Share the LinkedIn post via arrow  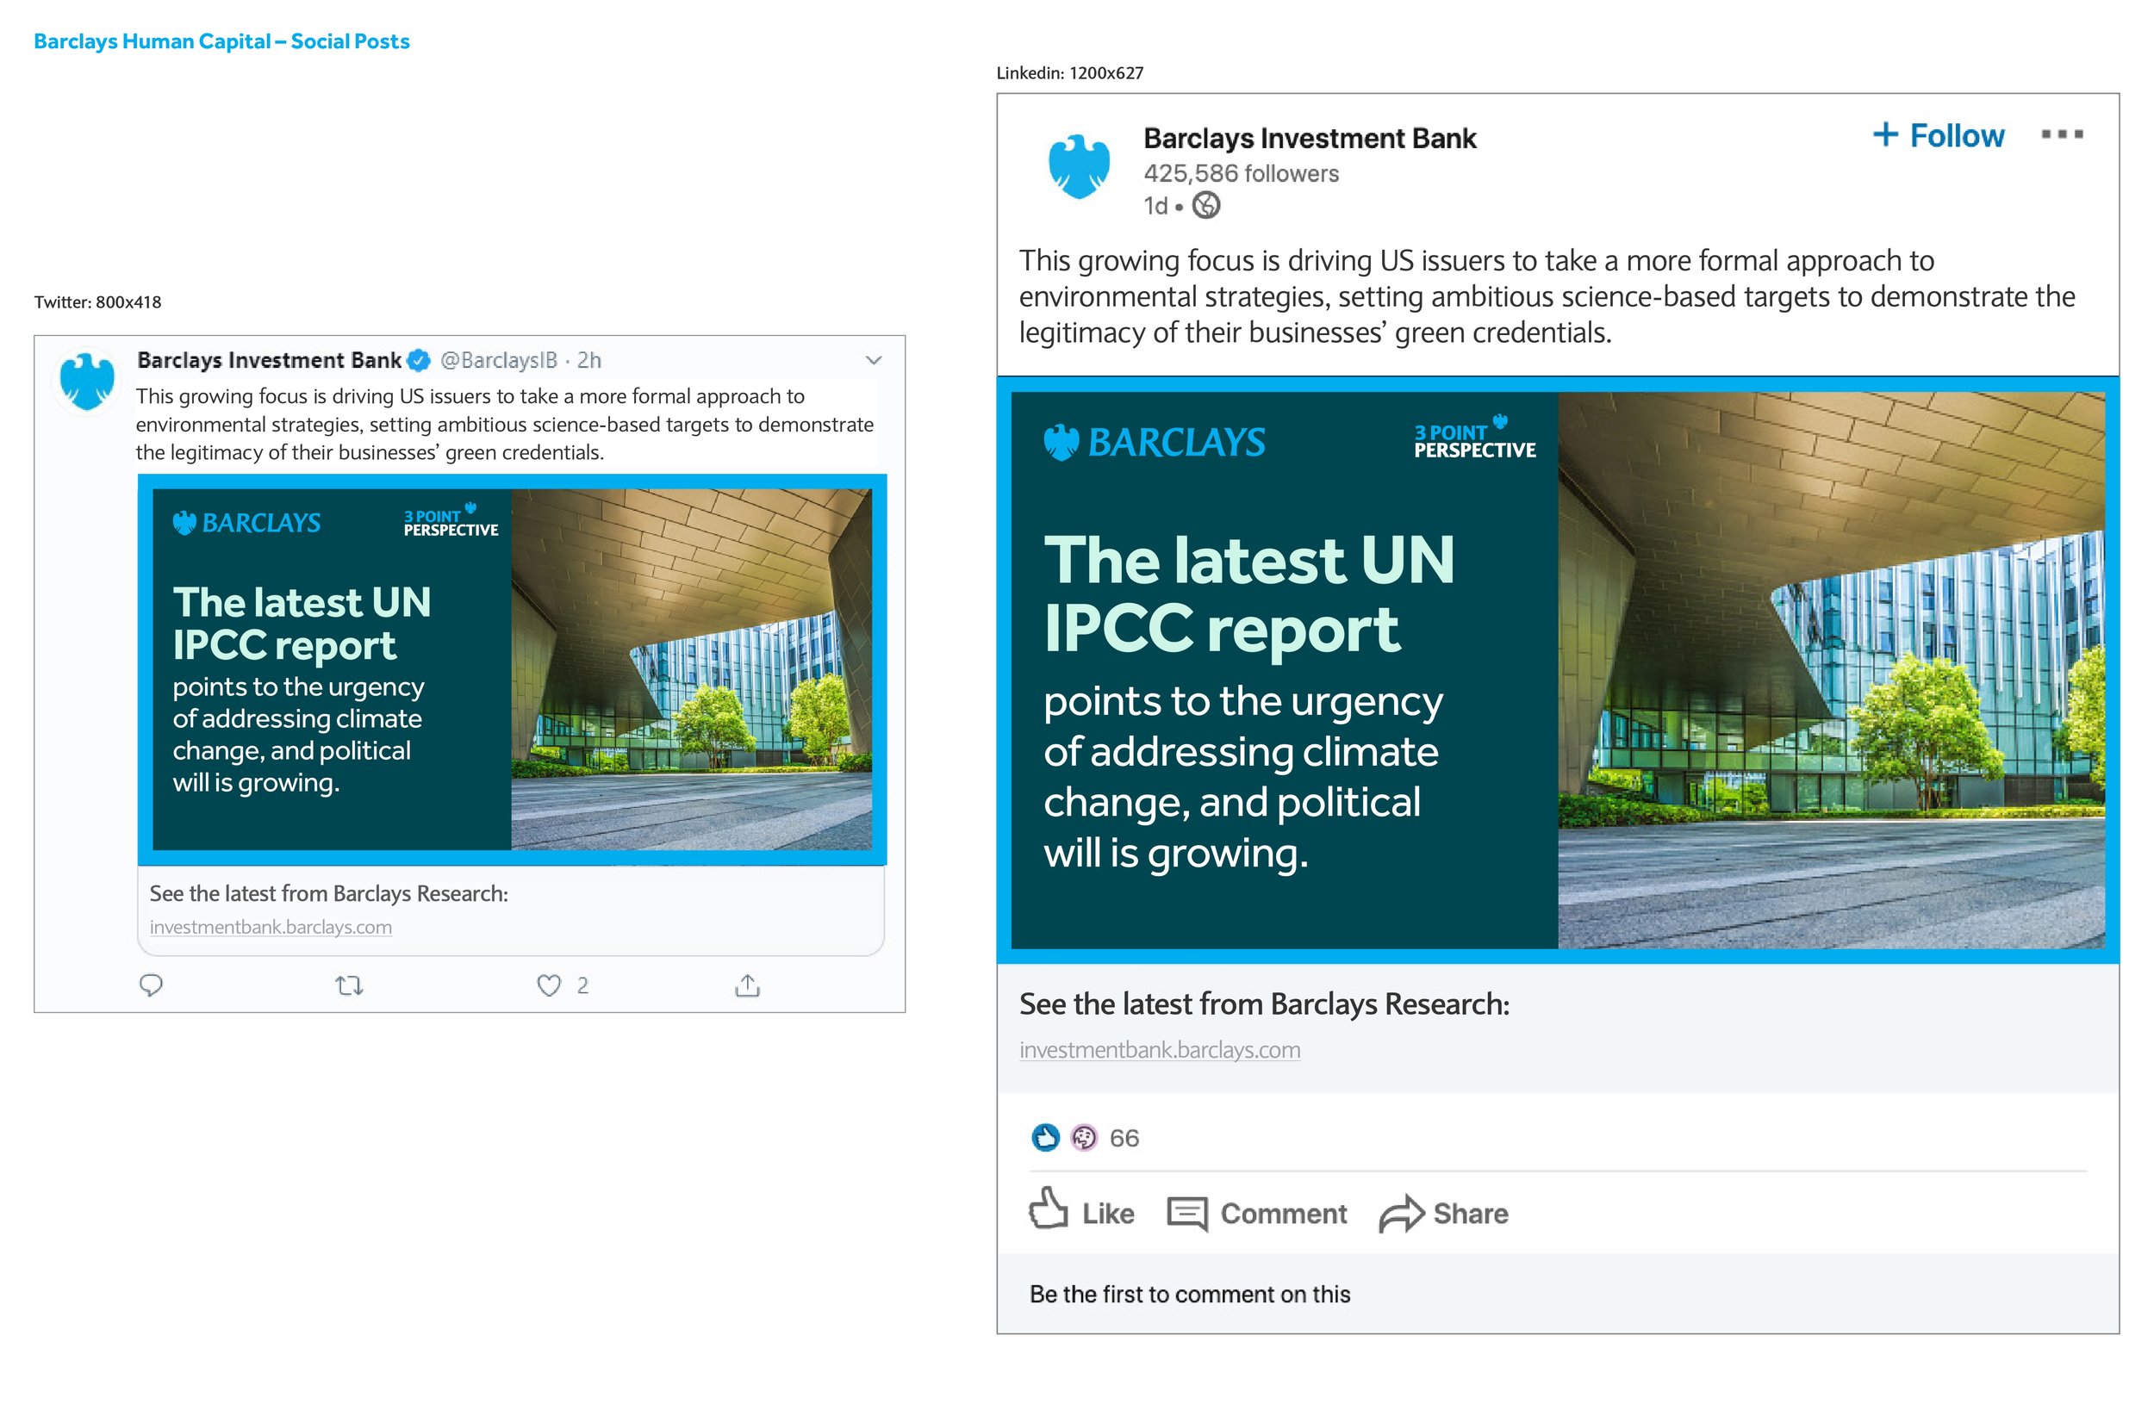1442,1213
